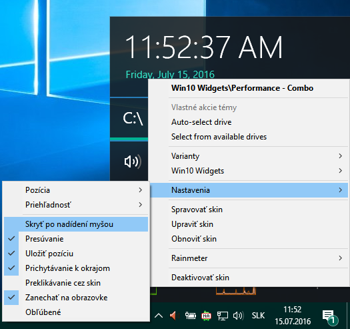Enable Preklikávanie cez skin
350x329 pixels.
coord(76,283)
